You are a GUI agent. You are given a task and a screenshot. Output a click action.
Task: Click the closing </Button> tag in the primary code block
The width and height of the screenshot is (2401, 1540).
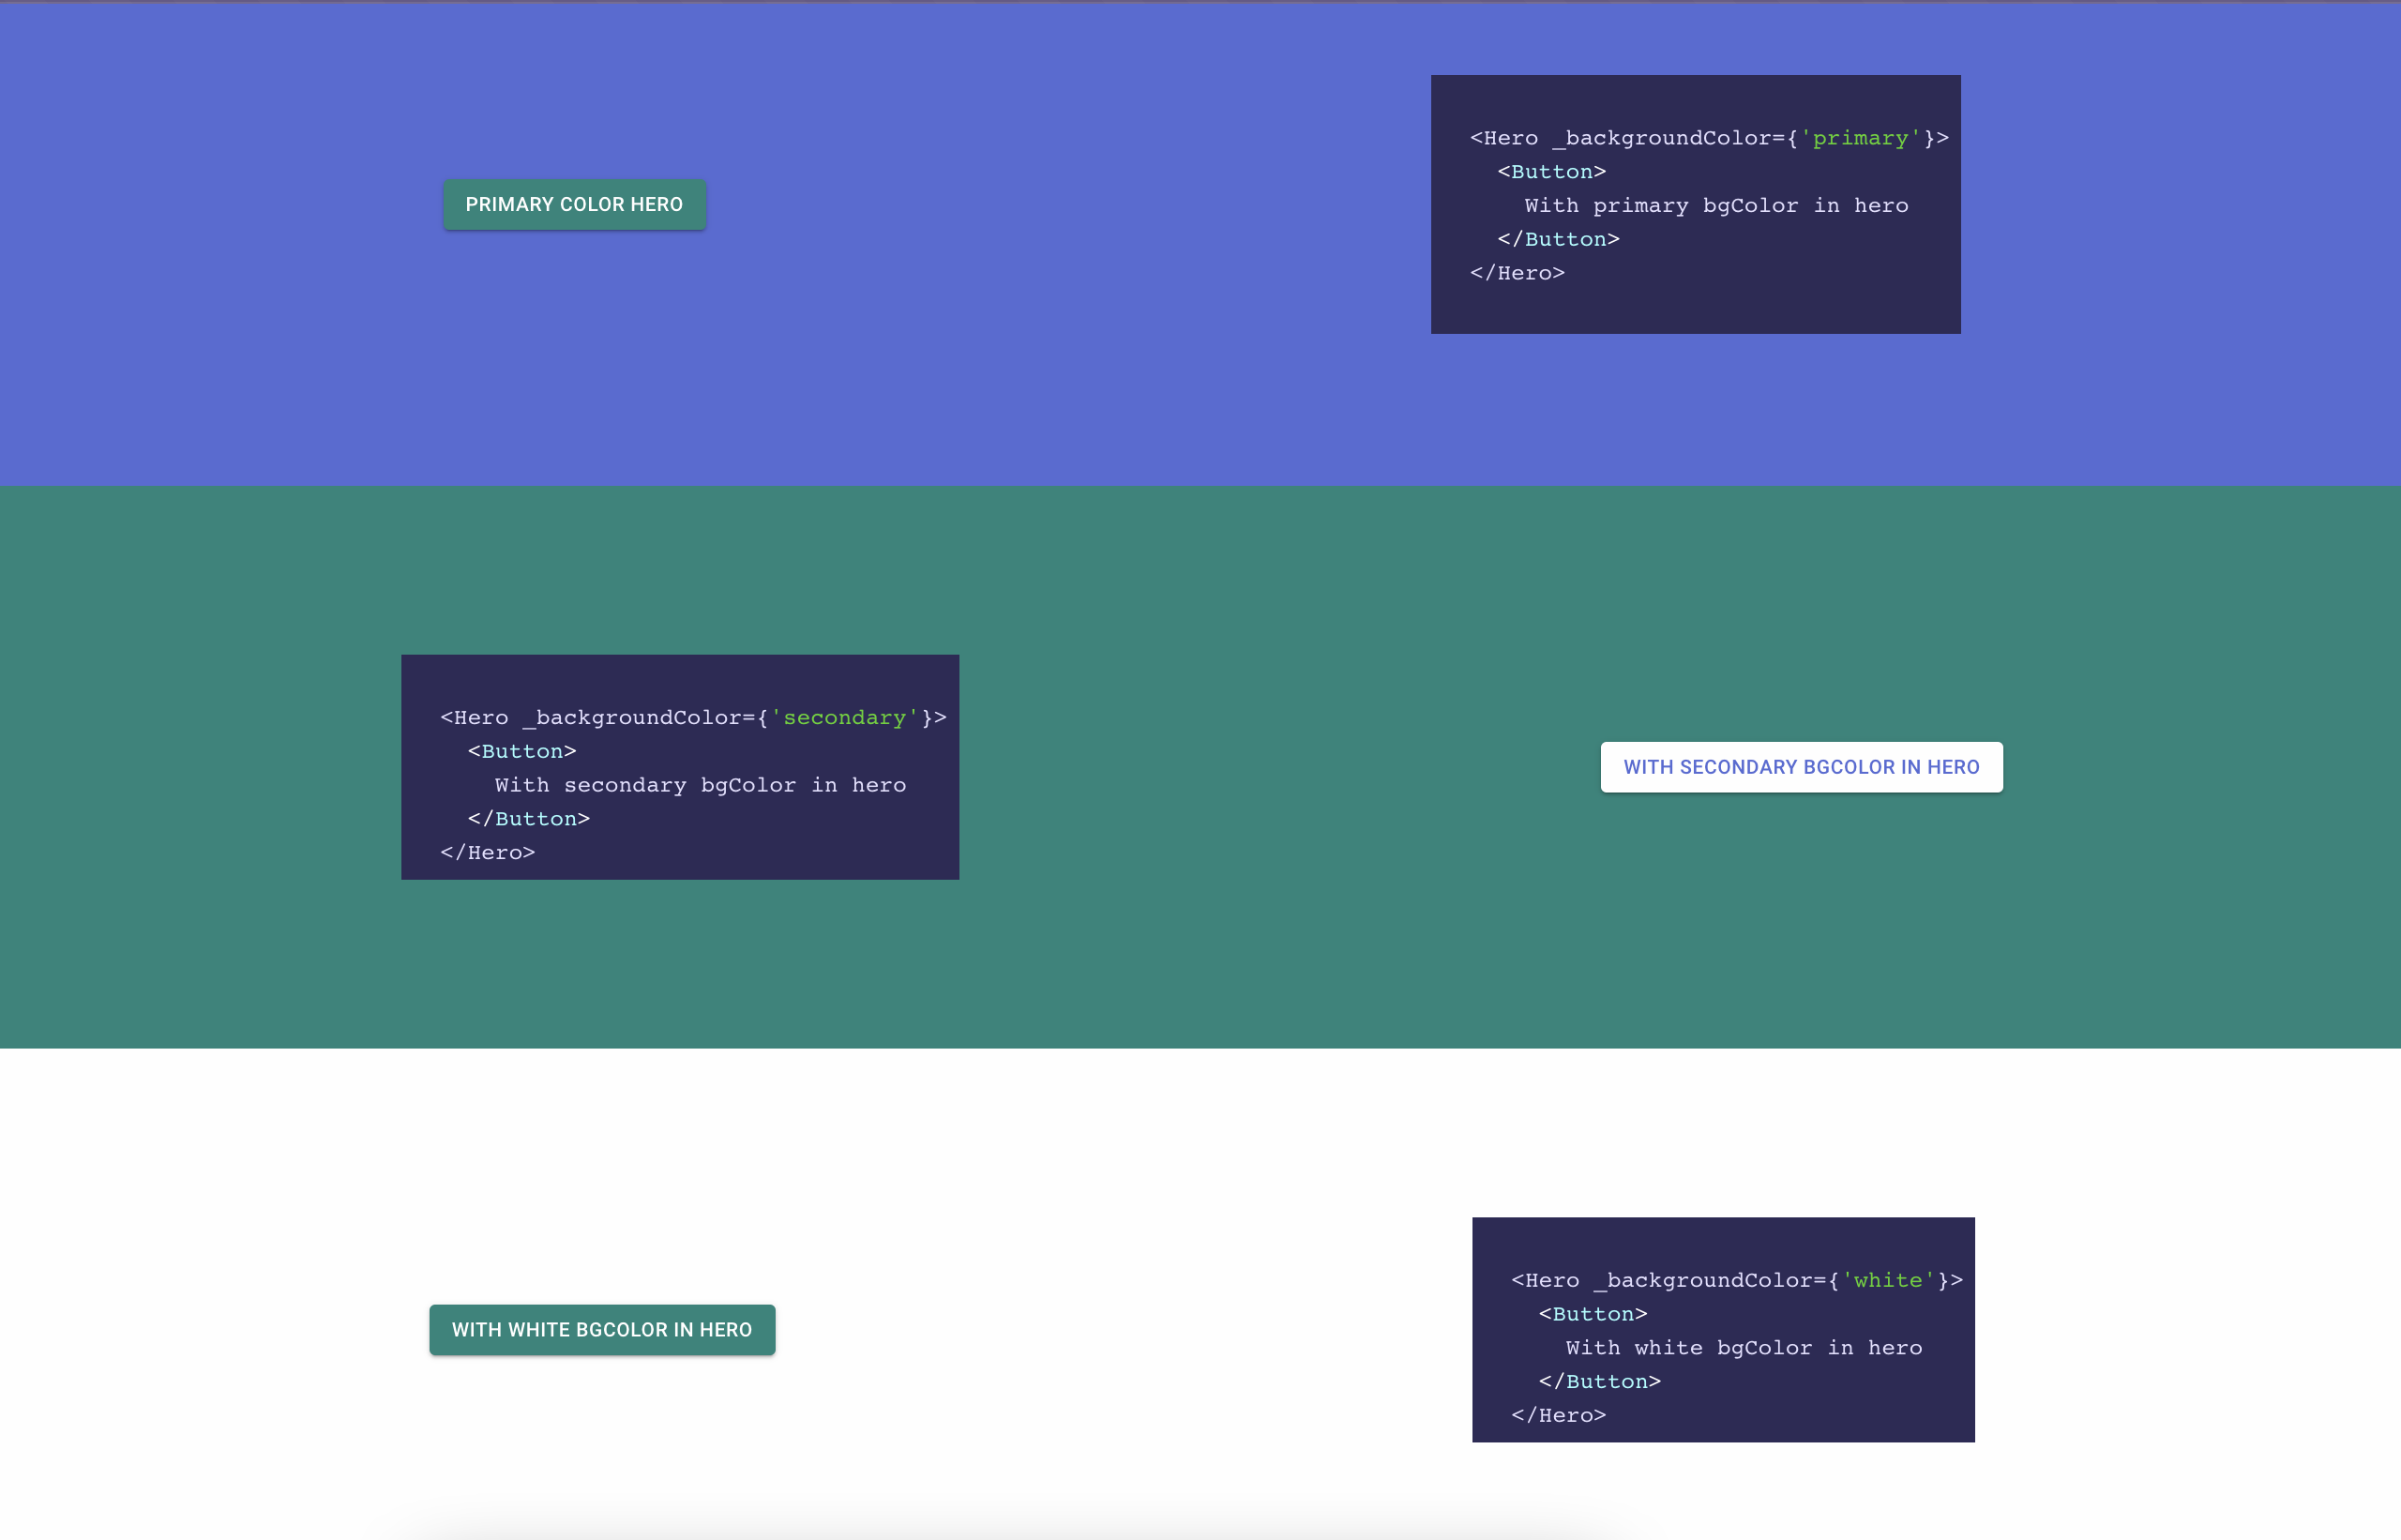coord(1558,239)
